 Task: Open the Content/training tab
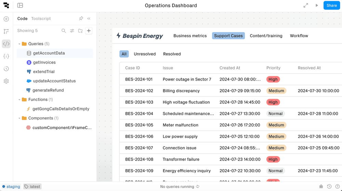pyautogui.click(x=266, y=36)
